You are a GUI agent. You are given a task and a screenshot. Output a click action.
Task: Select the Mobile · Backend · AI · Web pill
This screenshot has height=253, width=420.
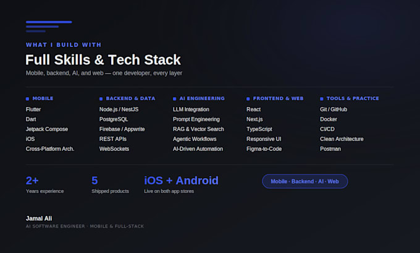point(305,181)
